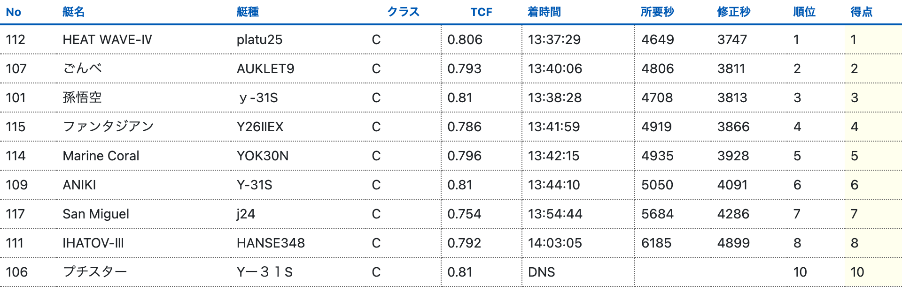Viewport: 902px width, 293px height.
Task: Select the San Miguel row name
Action: coord(96,214)
